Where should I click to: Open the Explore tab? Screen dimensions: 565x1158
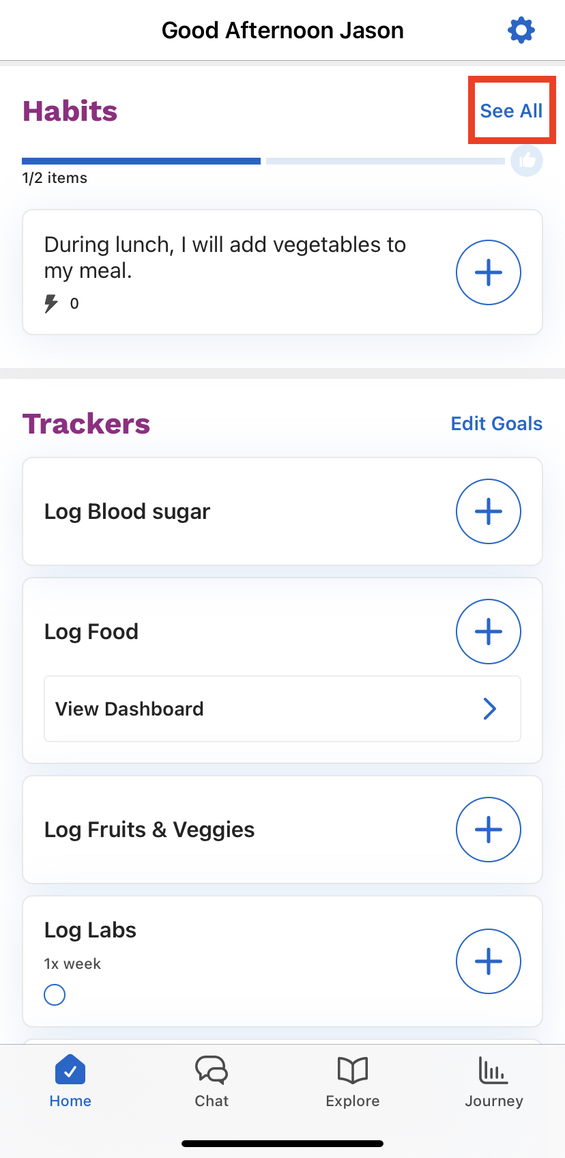(x=353, y=1082)
